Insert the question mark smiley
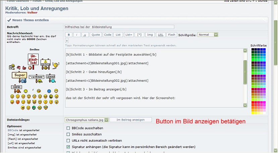 tap(51, 102)
